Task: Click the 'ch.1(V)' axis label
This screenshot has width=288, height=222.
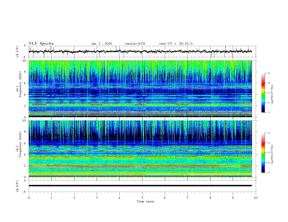Action: 17,52
